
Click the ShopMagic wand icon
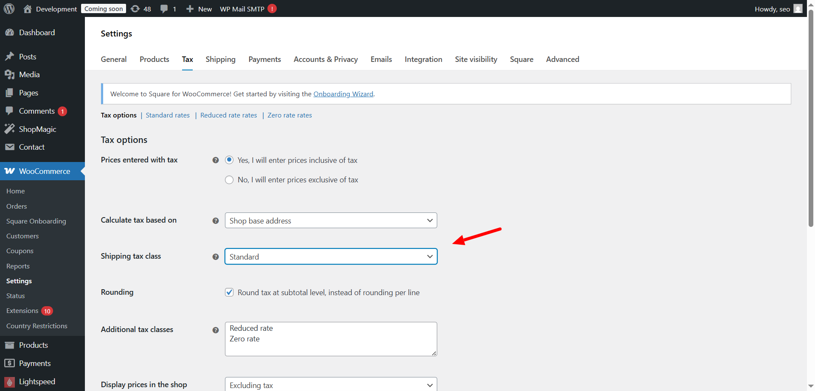(x=9, y=129)
